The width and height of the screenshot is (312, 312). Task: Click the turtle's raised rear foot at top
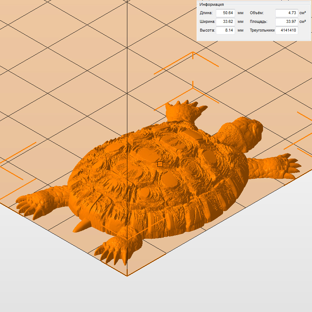183,111
